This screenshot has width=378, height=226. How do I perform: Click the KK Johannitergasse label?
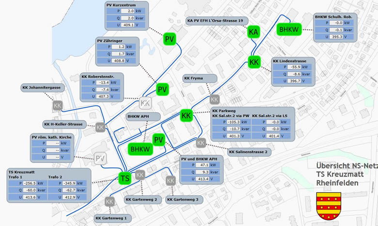[x=43, y=88]
